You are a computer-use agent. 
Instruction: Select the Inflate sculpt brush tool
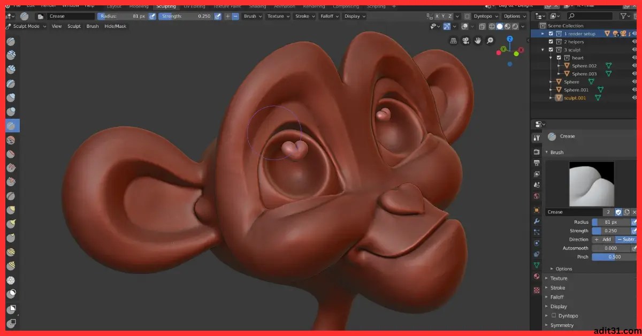pyautogui.click(x=11, y=98)
